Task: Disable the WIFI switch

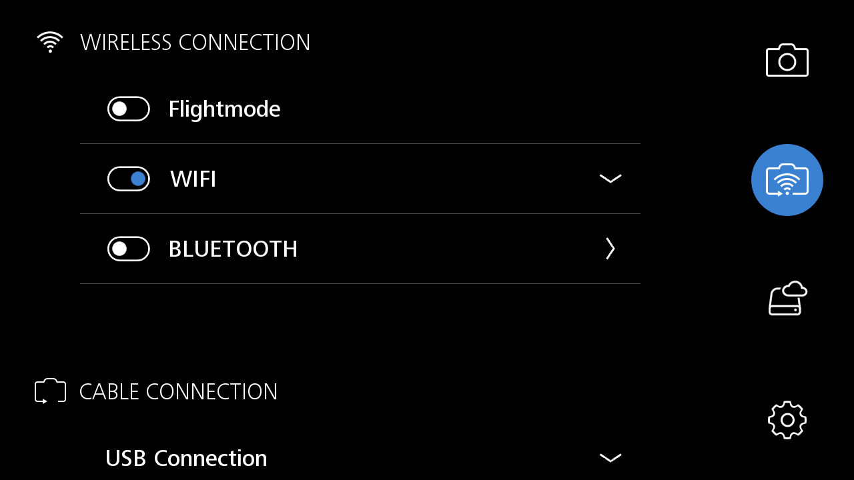Action: [x=128, y=179]
